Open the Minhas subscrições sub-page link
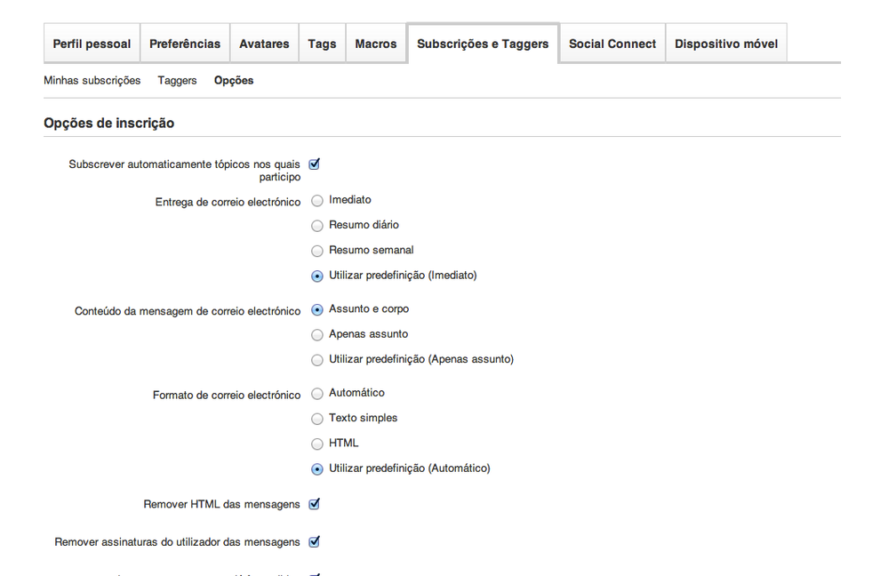This screenshot has width=888, height=576. click(x=92, y=80)
